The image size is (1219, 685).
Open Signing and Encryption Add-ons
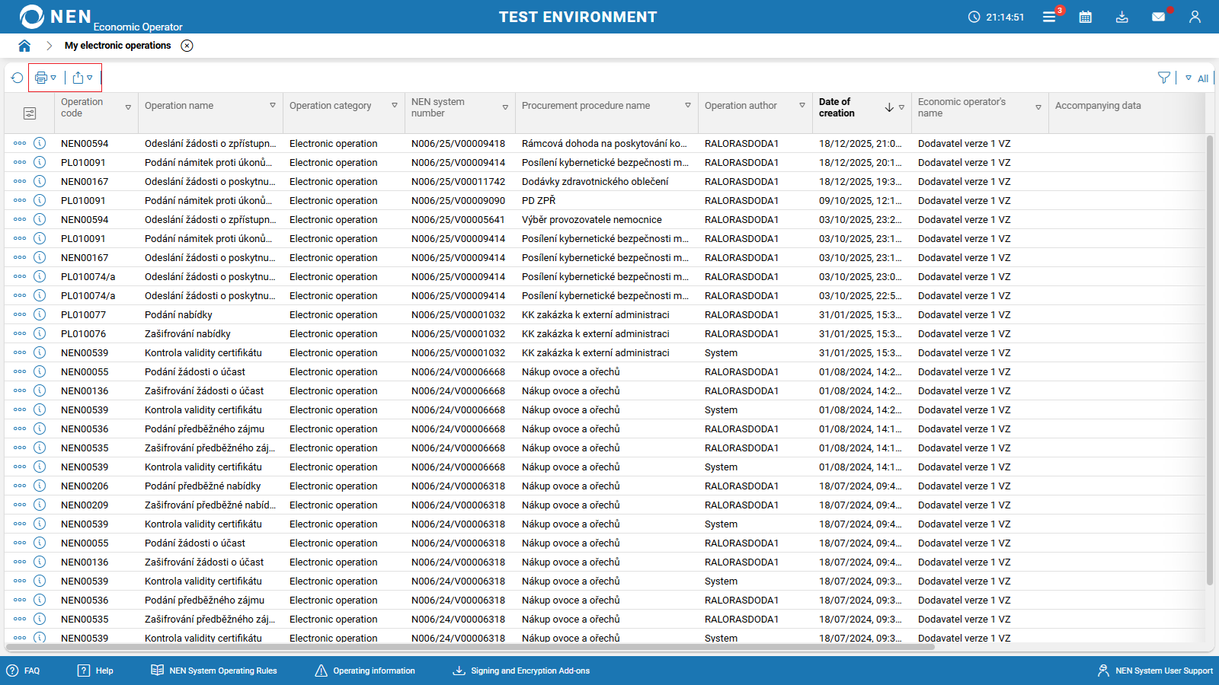coord(521,671)
